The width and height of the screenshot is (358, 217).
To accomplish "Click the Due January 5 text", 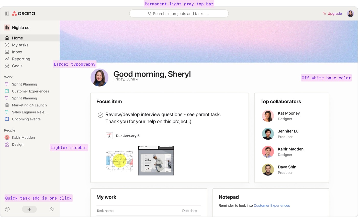I will click(x=128, y=136).
